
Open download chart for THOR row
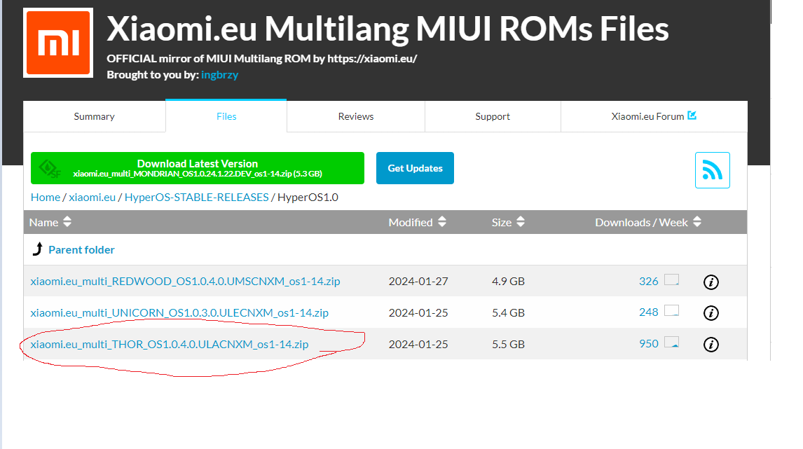[x=671, y=343]
